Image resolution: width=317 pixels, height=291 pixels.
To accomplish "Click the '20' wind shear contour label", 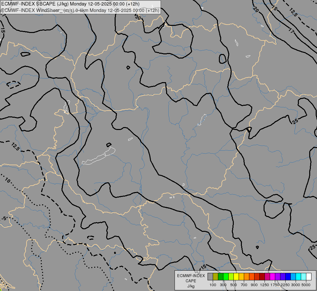I will point(256,9).
